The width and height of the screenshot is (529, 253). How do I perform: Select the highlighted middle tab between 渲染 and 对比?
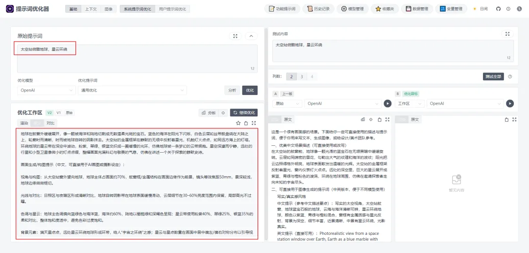37,123
